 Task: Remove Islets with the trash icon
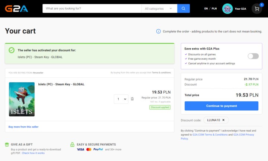pyautogui.click(x=132, y=99)
